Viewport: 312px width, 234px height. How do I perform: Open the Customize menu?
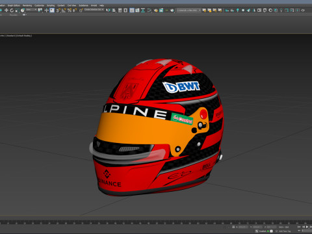39,5
